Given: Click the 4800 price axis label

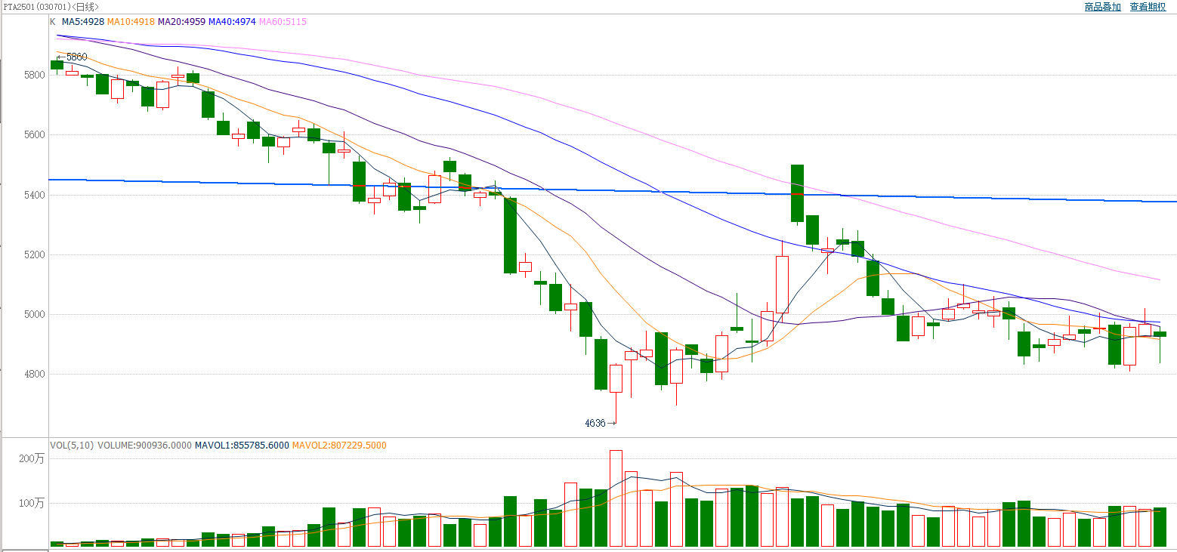Looking at the screenshot, I should click(x=35, y=374).
